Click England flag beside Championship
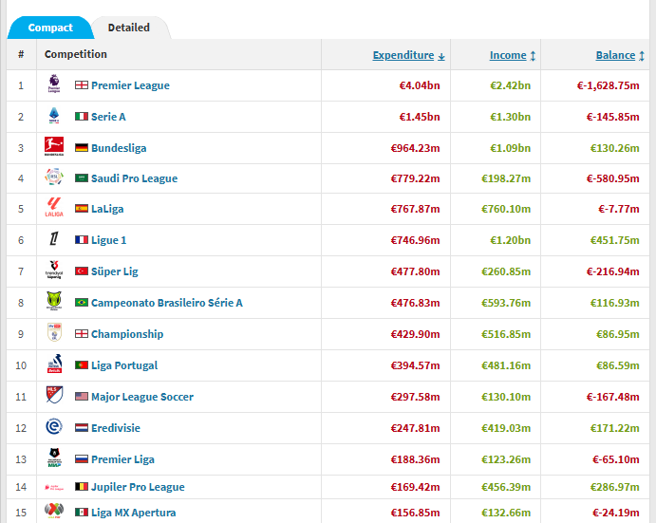This screenshot has width=656, height=523. pyautogui.click(x=81, y=333)
